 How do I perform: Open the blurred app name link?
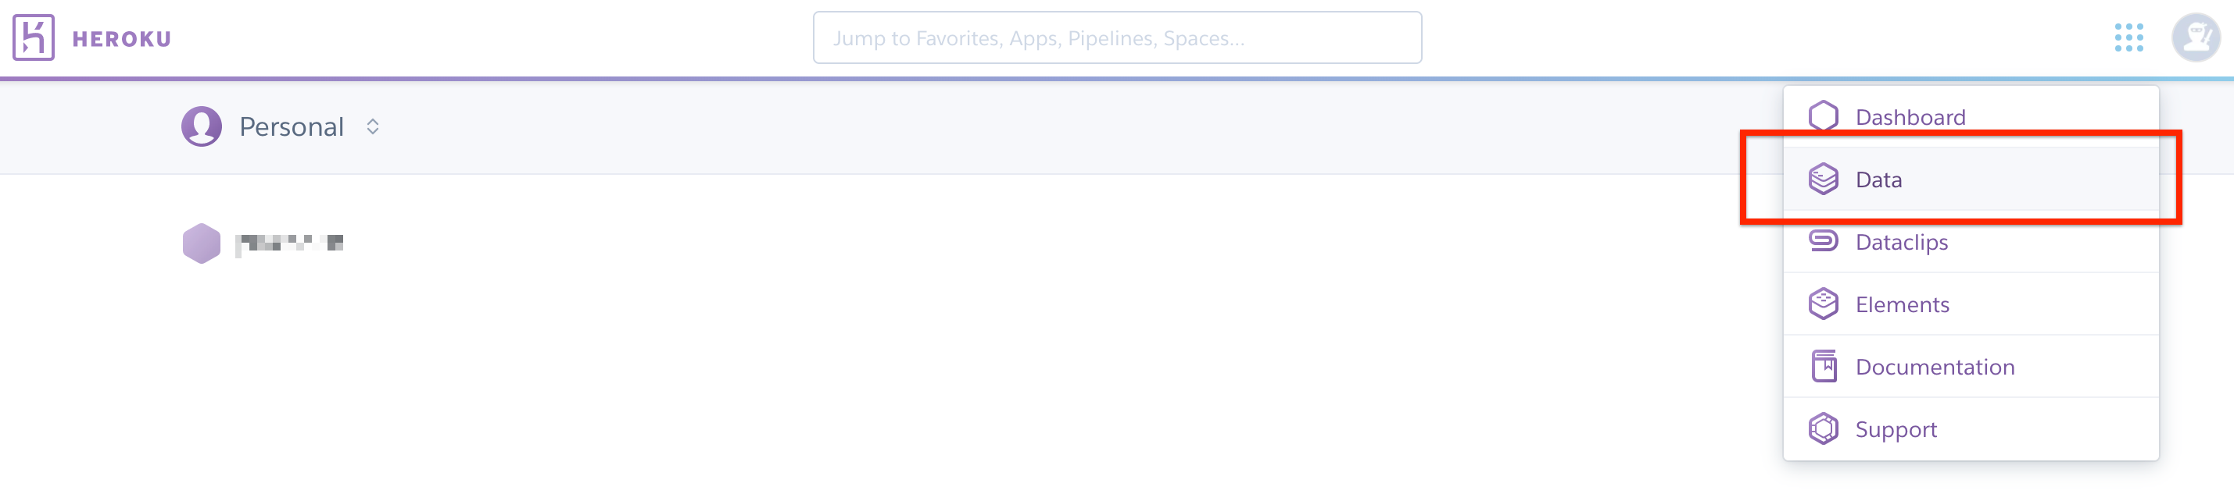pyautogui.click(x=290, y=243)
